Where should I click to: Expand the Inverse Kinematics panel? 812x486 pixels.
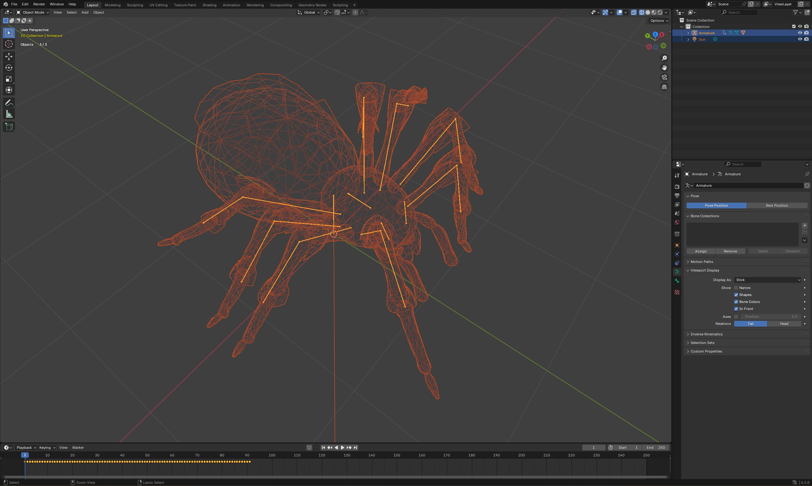[x=707, y=334]
